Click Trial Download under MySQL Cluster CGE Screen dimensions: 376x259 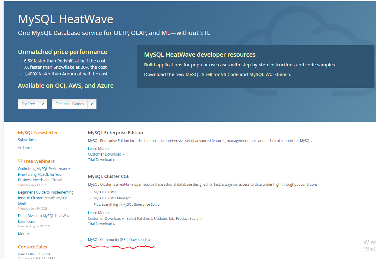point(101,224)
